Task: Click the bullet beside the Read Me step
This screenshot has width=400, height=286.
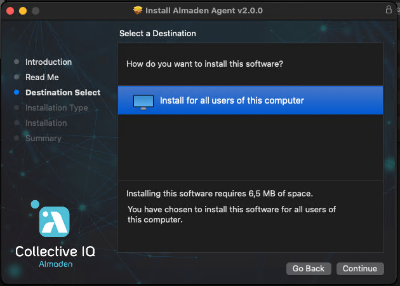Action: coord(17,78)
